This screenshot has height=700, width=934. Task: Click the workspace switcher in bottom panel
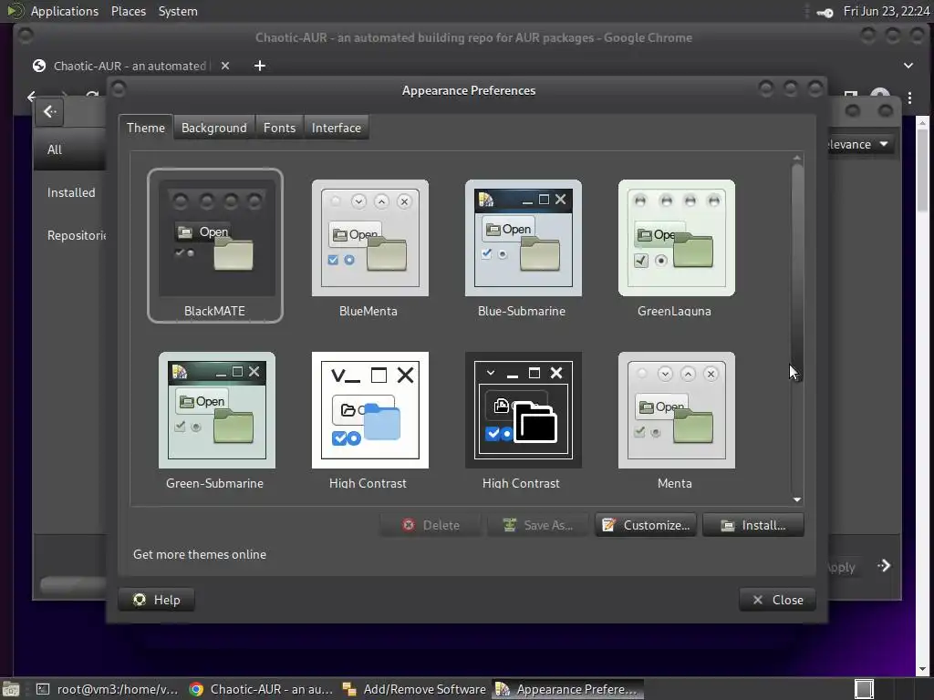[865, 689]
